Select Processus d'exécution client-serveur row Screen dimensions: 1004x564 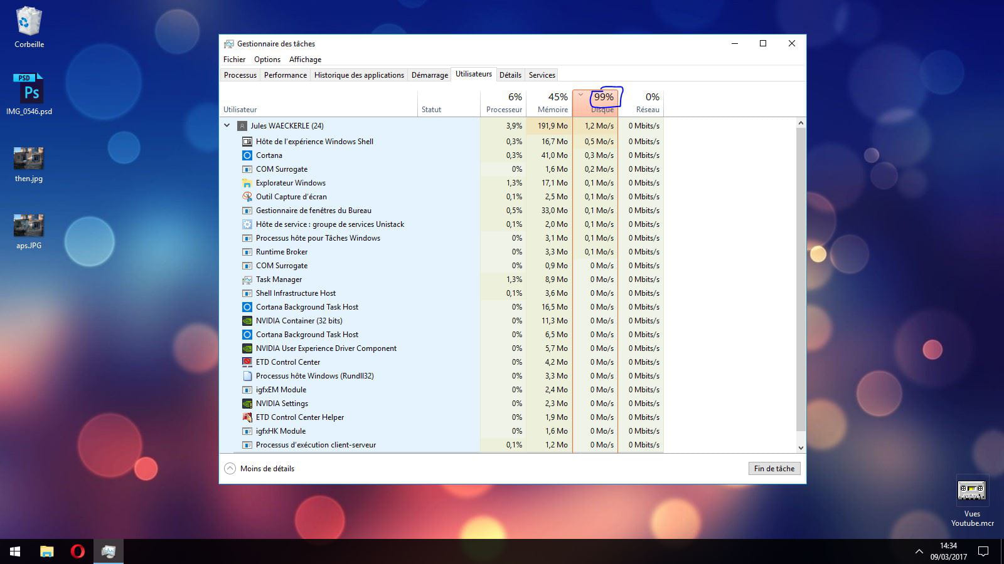coord(441,445)
